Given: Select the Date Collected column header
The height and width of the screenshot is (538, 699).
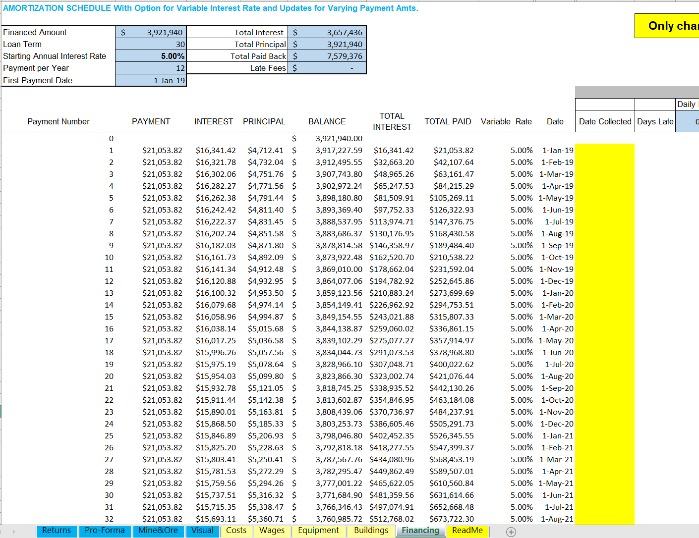Looking at the screenshot, I should [x=605, y=121].
